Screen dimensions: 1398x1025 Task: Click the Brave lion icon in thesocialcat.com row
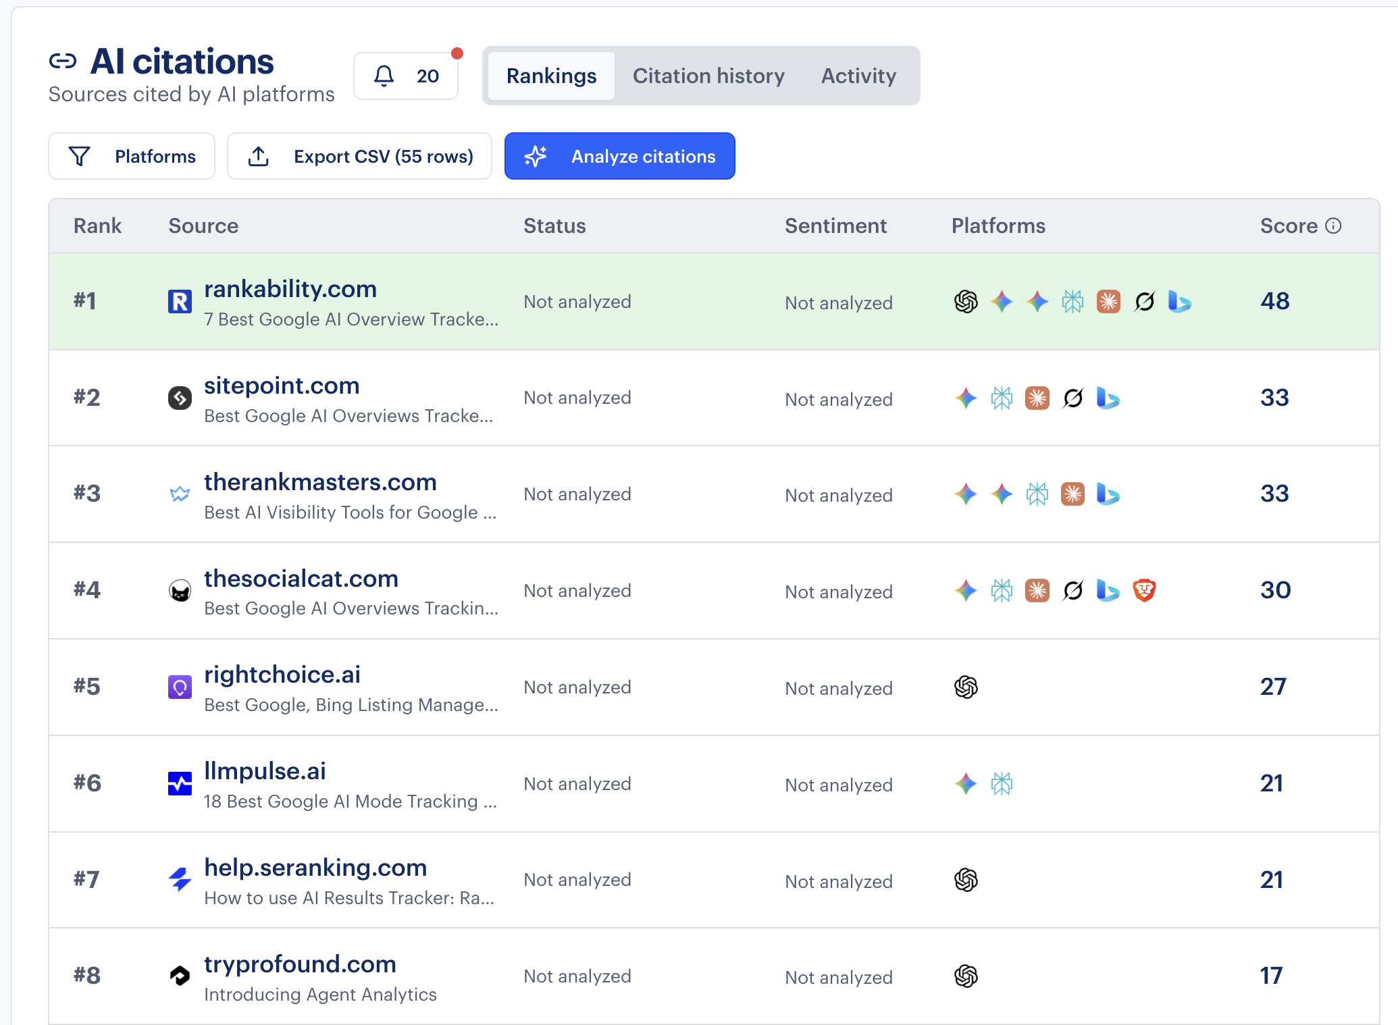pyautogui.click(x=1144, y=591)
